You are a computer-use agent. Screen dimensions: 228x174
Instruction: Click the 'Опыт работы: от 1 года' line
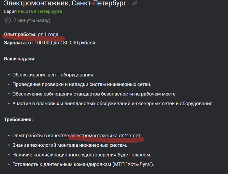point(31,34)
